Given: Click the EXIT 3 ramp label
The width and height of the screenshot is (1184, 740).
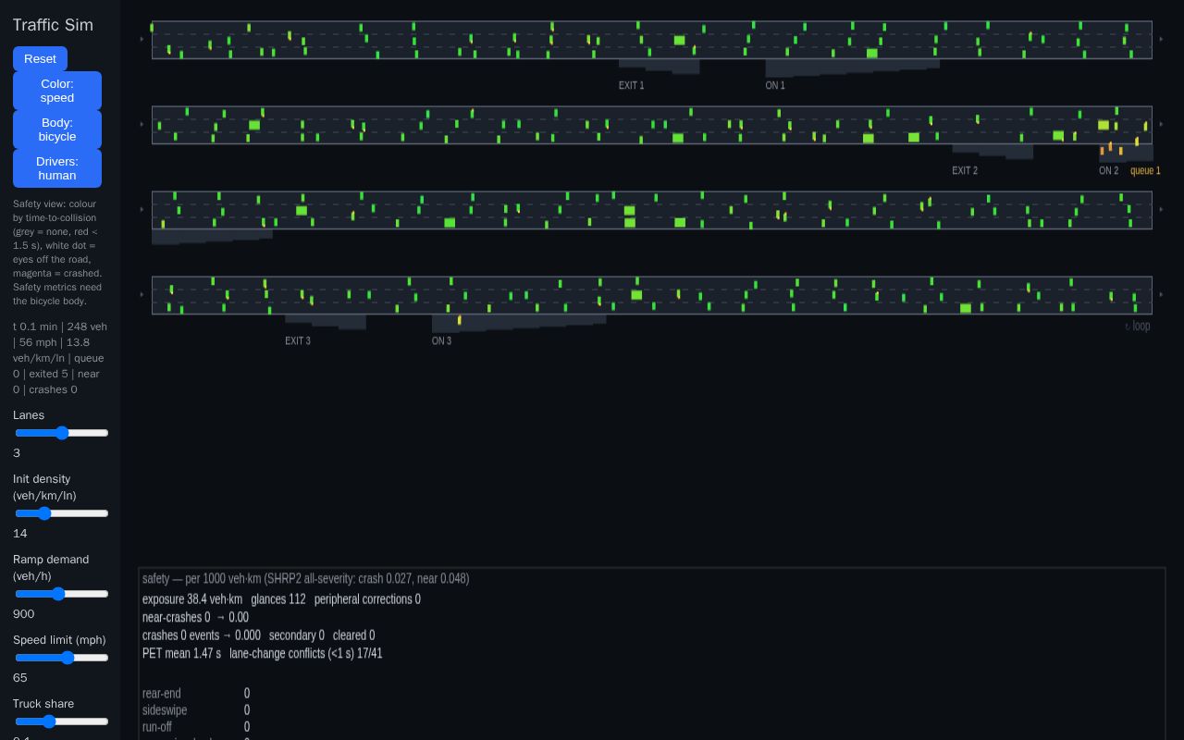Looking at the screenshot, I should tap(297, 340).
